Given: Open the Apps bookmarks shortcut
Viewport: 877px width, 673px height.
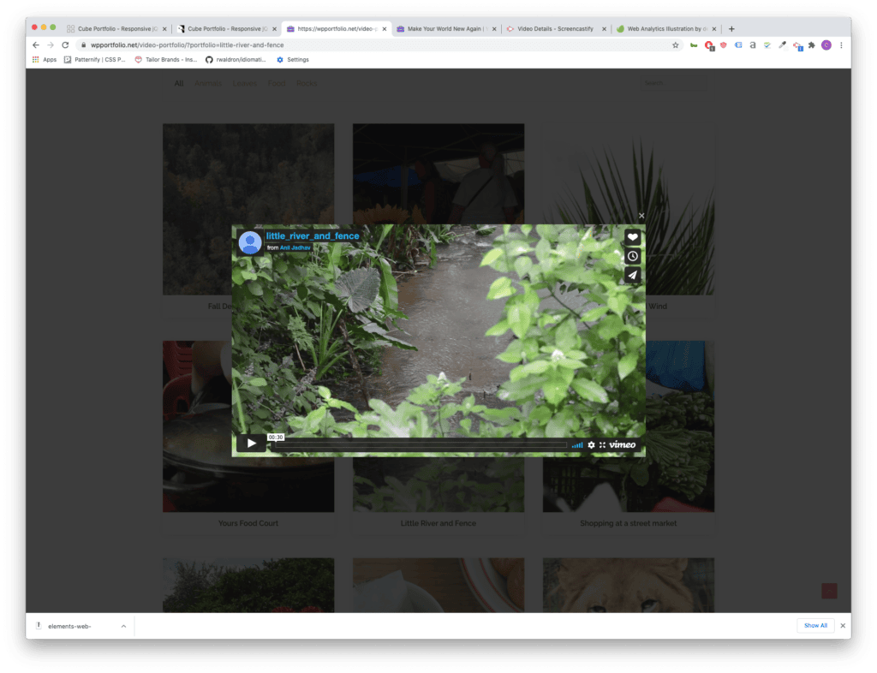Looking at the screenshot, I should (x=45, y=60).
